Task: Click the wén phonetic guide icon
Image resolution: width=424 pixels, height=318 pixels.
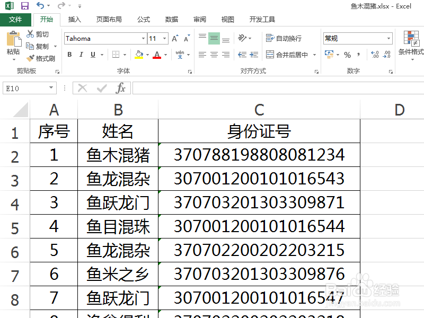Action: click(180, 55)
